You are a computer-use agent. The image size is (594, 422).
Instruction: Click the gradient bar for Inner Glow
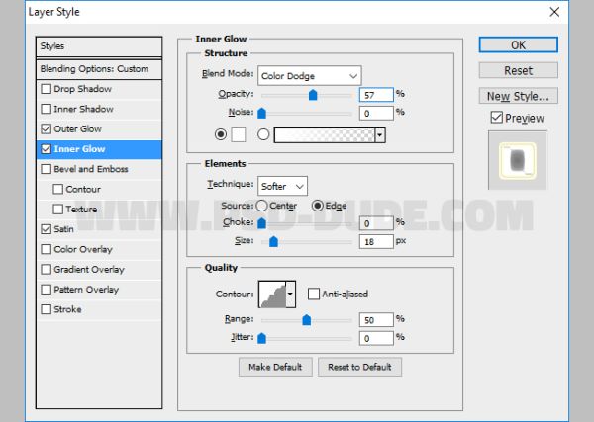click(x=325, y=135)
